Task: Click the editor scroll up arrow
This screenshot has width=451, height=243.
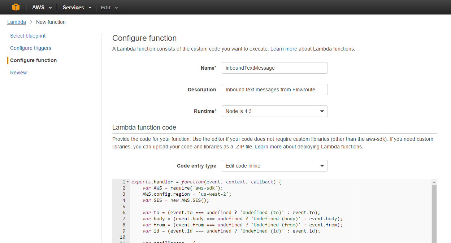Action: pyautogui.click(x=434, y=182)
